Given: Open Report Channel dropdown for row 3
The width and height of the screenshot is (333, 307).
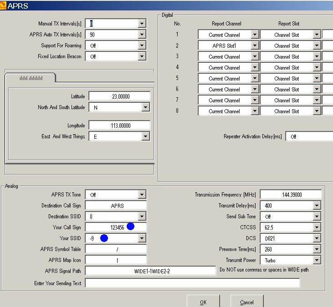Looking at the screenshot, I should [x=255, y=56].
